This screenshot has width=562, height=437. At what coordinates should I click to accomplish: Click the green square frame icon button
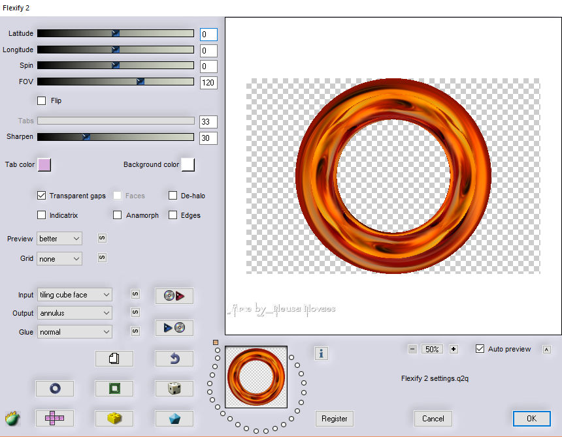(114, 388)
